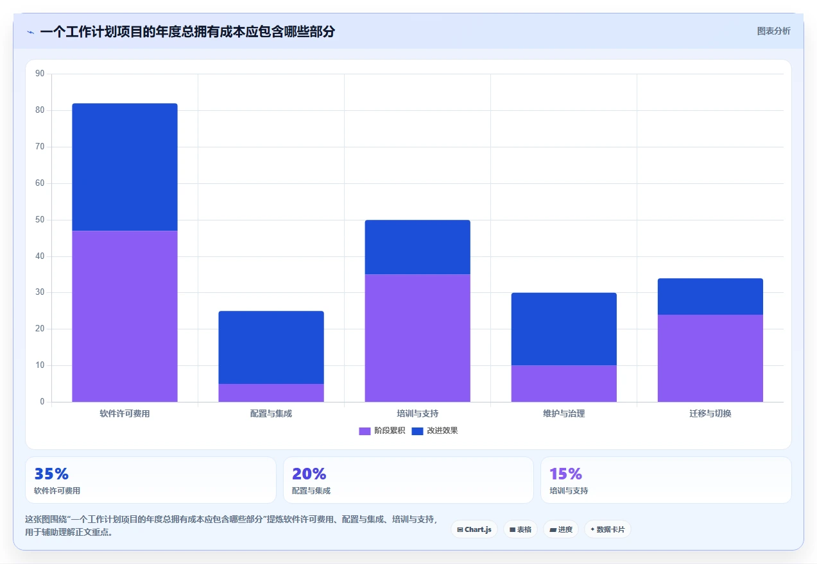Click the 迁移与切换 x-axis label
Image resolution: width=817 pixels, height=564 pixels.
coord(710,413)
